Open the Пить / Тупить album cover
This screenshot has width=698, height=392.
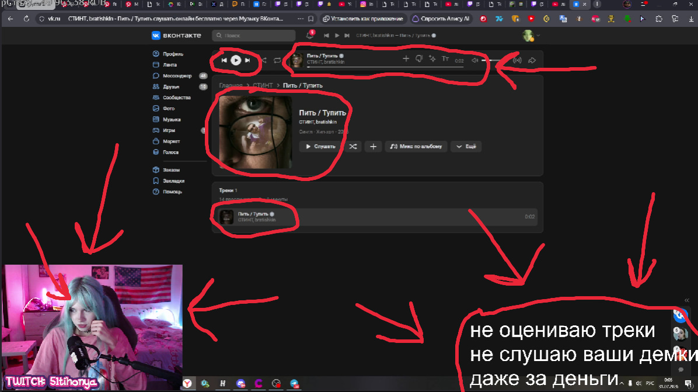256,132
